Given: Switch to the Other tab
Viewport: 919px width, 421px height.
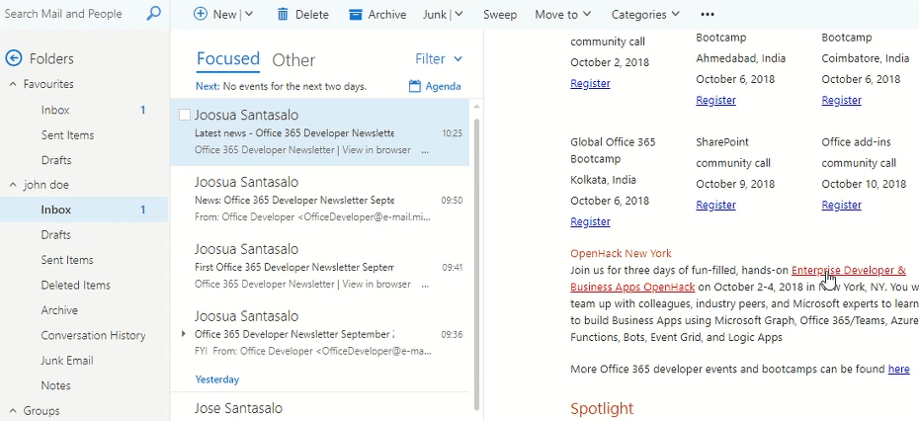Looking at the screenshot, I should point(293,59).
